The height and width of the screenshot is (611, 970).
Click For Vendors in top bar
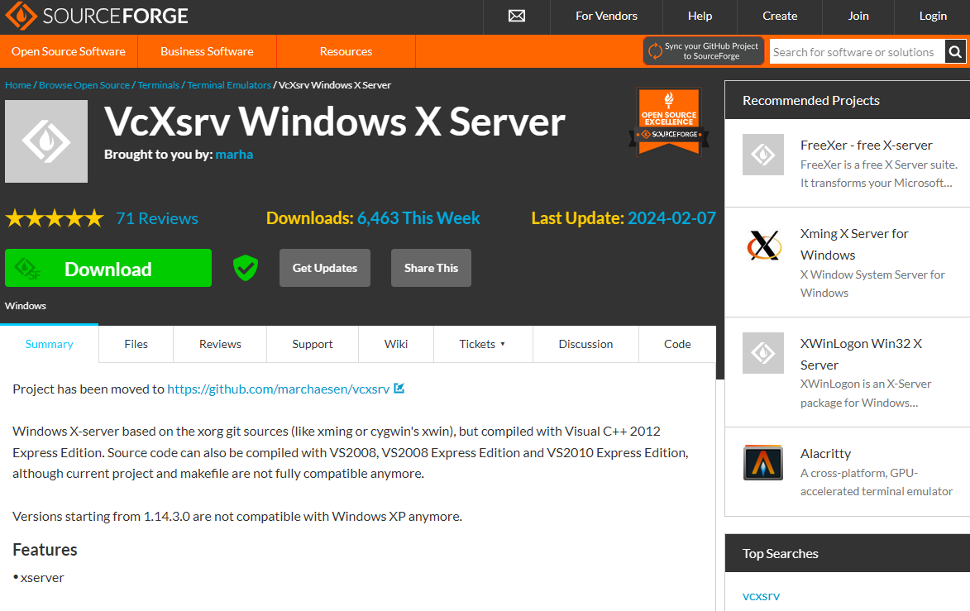coord(606,16)
